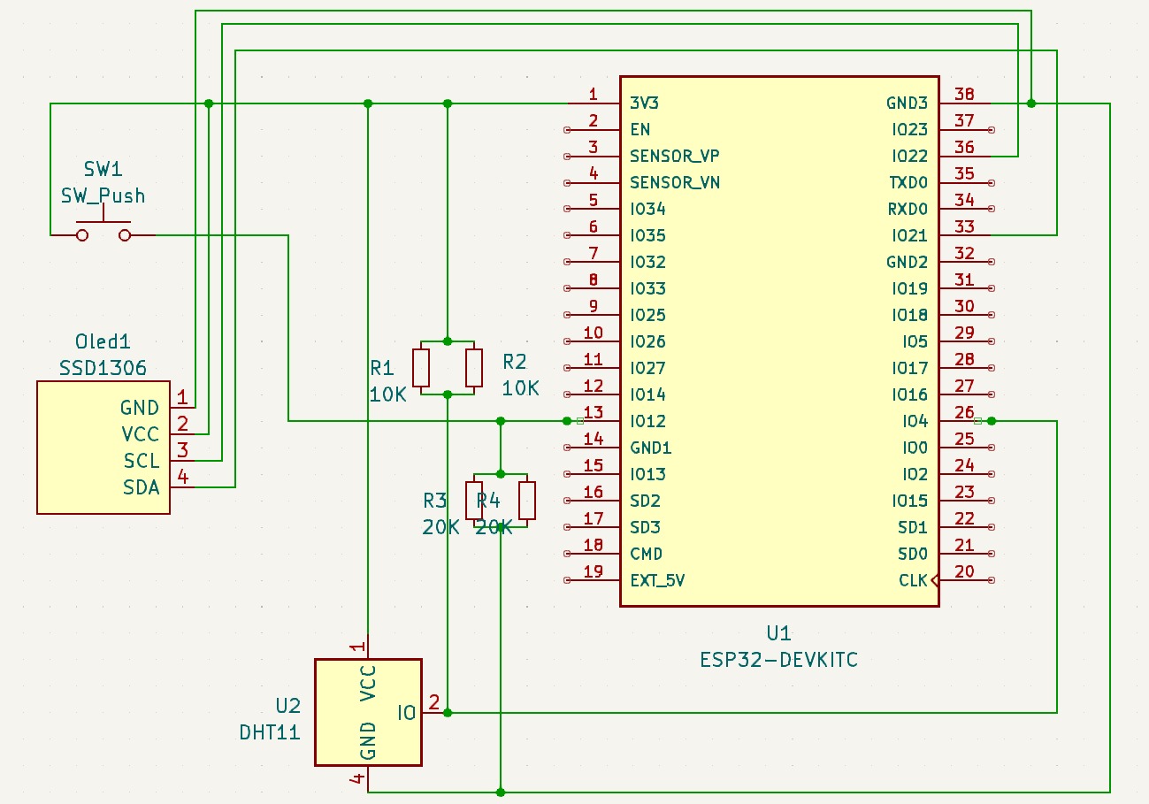Image resolution: width=1149 pixels, height=804 pixels.
Task: Click the SDA pin label on Oled1
Action: (x=142, y=487)
